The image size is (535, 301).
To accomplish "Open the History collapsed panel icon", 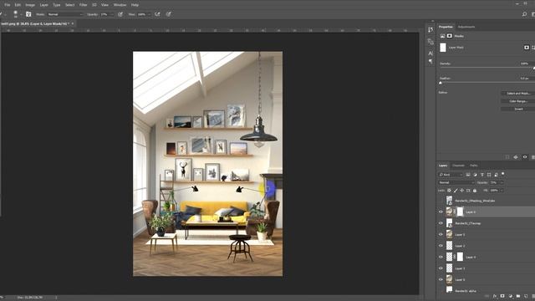I will click(431, 30).
